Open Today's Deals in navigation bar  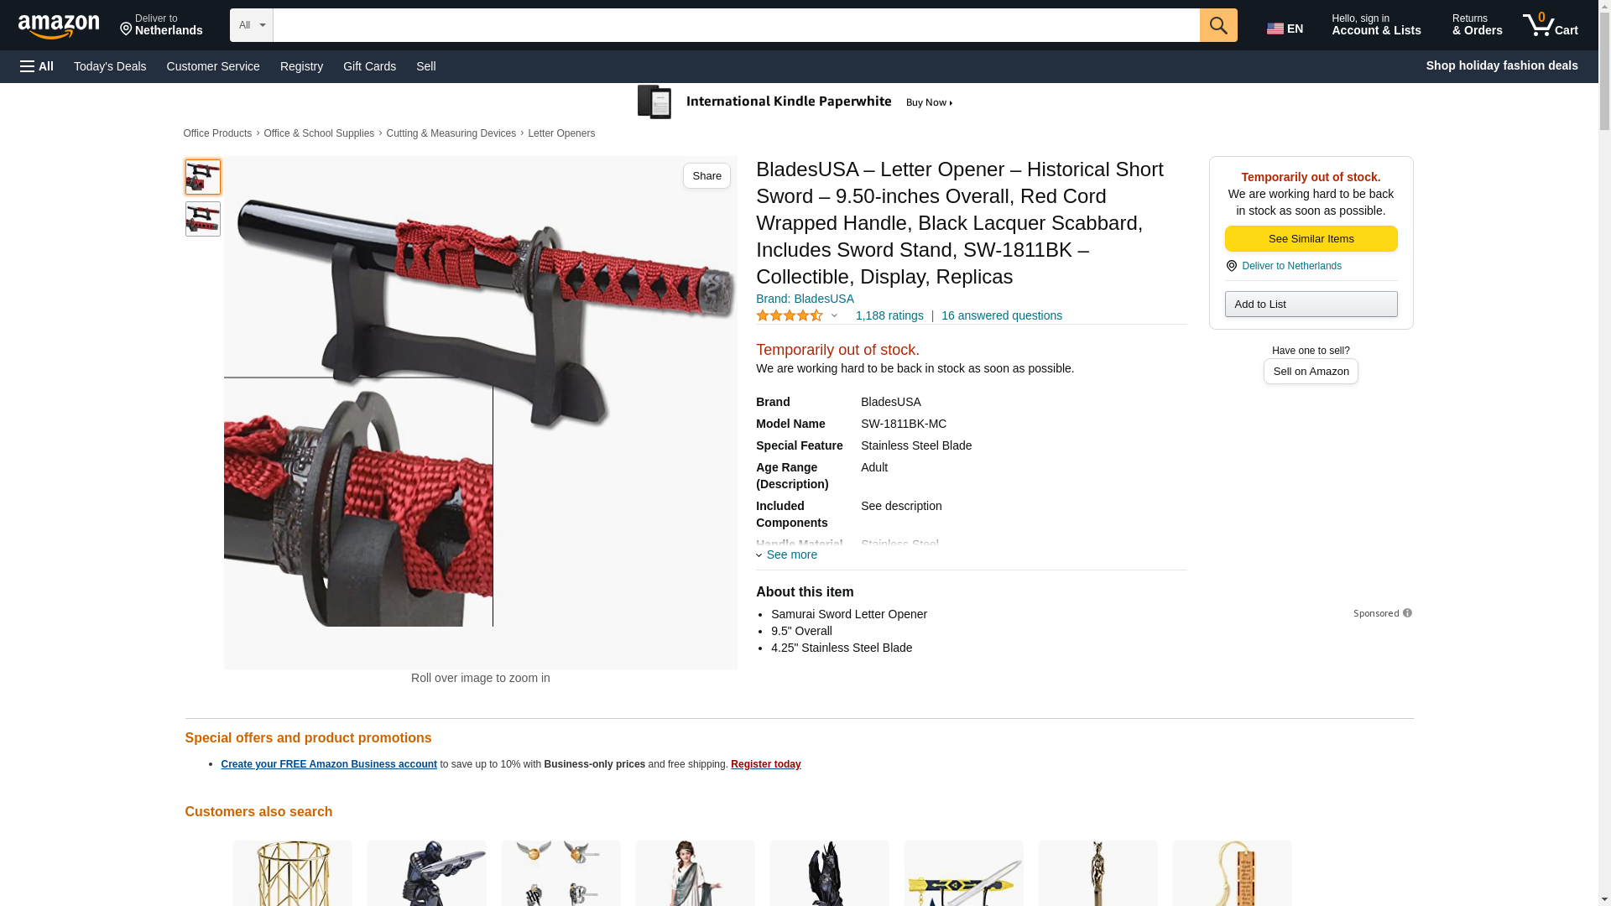[x=110, y=66]
